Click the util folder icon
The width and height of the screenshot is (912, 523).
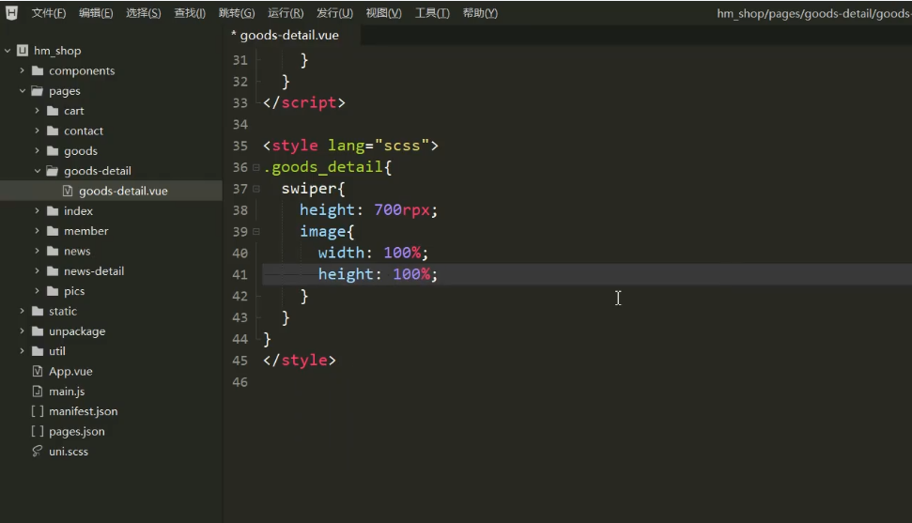click(38, 351)
